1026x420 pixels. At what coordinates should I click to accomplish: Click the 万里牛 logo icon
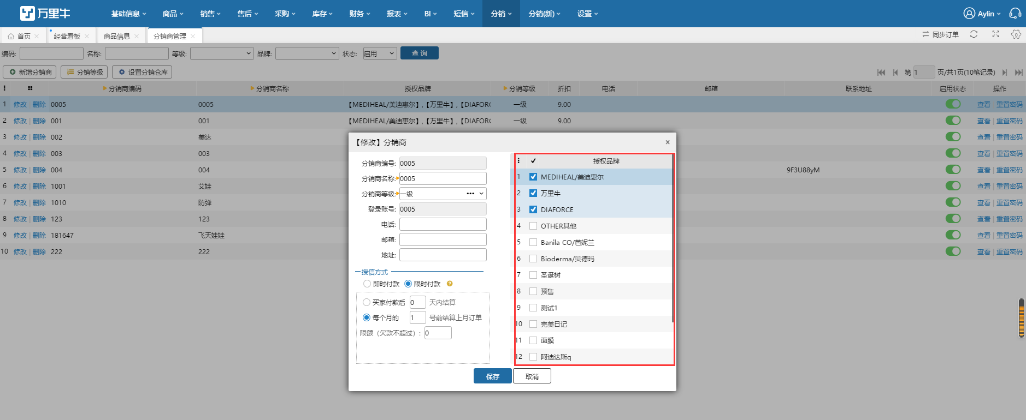tap(27, 13)
